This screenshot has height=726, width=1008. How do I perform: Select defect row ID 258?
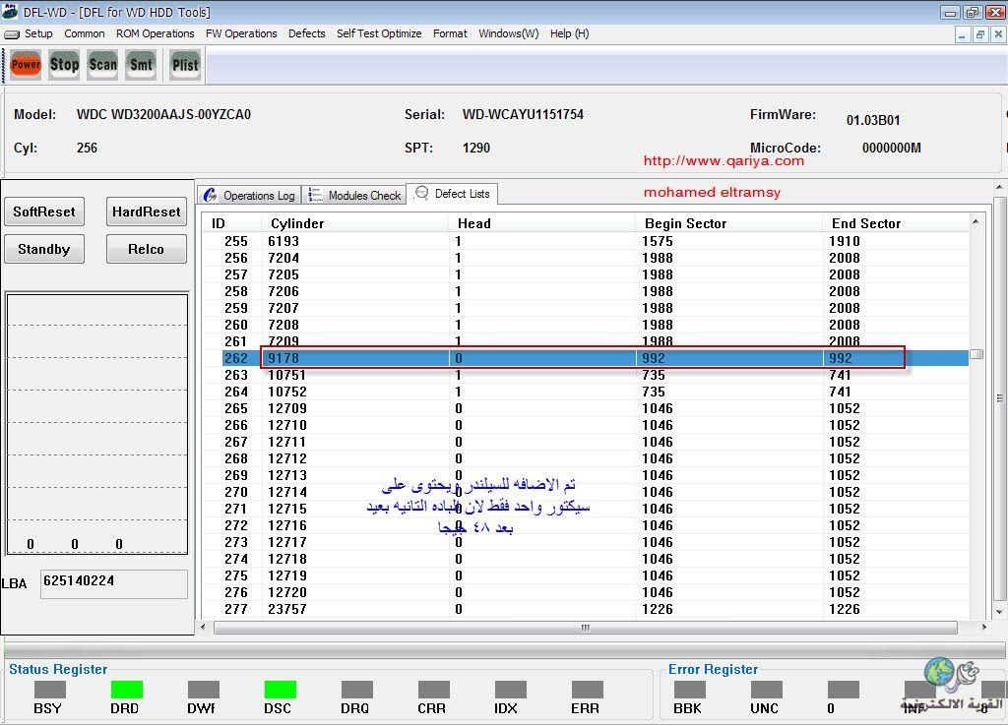pyautogui.click(x=585, y=291)
